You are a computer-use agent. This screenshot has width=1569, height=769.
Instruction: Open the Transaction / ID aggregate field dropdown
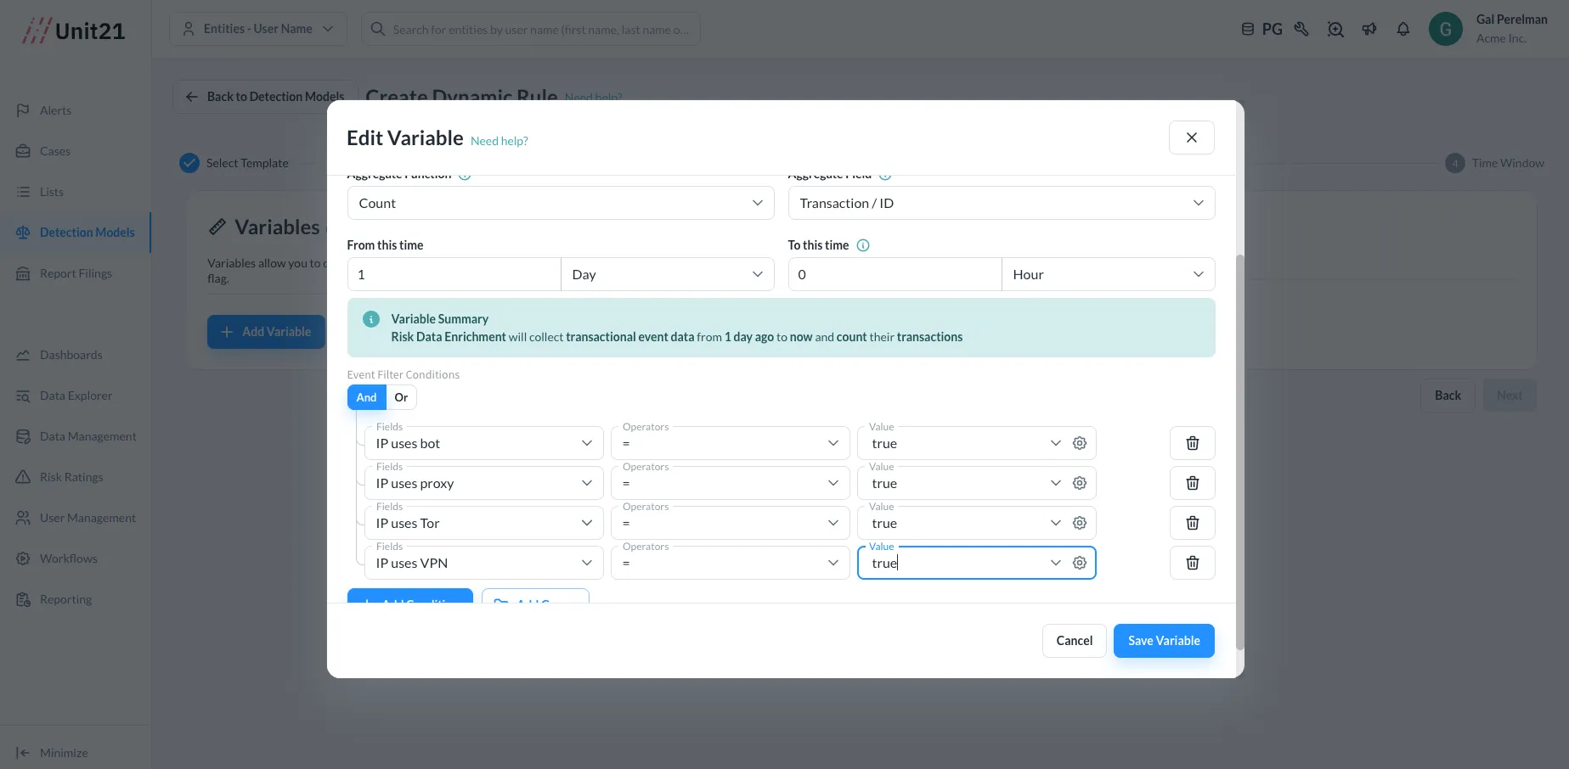pos(1002,203)
